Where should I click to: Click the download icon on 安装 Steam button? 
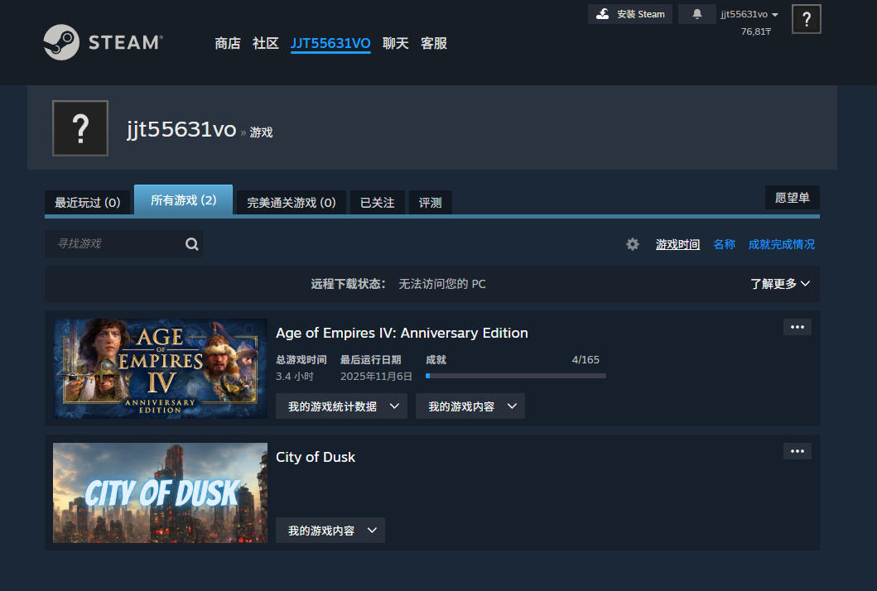(602, 14)
